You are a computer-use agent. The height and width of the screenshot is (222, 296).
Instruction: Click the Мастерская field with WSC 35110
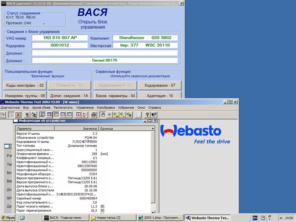145,45
